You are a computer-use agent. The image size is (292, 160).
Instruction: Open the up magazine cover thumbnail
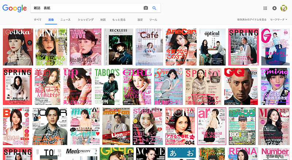[x=77, y=86]
